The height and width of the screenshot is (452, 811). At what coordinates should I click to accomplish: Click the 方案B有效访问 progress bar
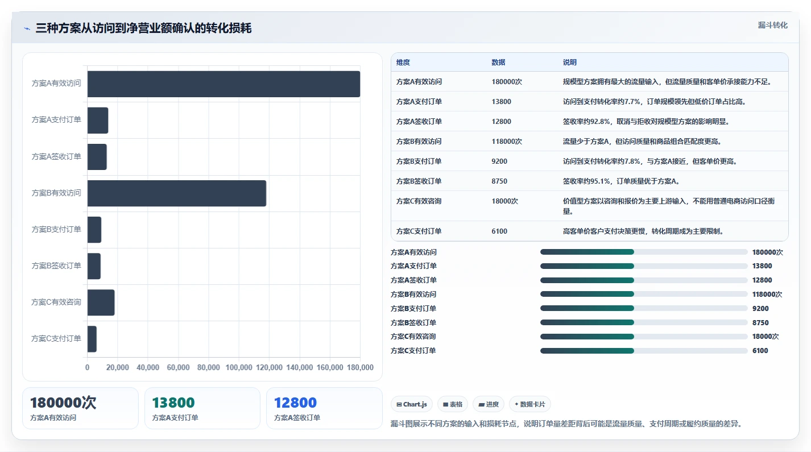point(644,294)
